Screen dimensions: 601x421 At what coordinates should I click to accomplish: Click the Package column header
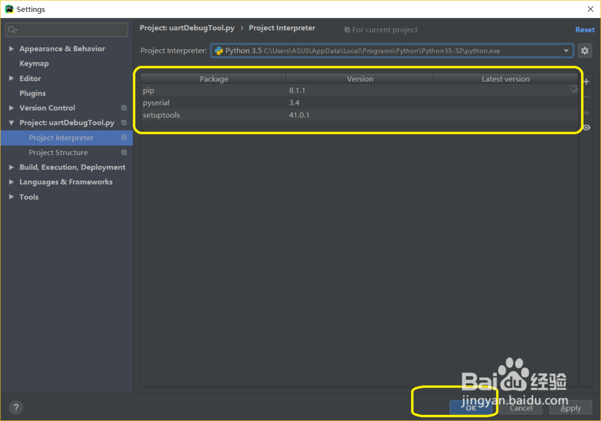pos(214,79)
